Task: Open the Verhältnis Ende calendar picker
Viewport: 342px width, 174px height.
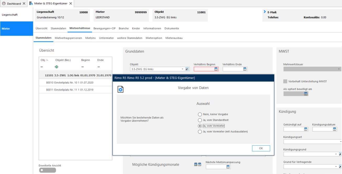Action: 245,69
